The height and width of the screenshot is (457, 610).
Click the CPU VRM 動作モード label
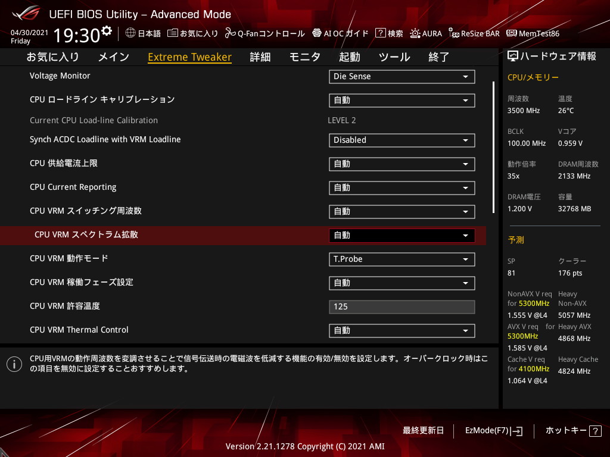pos(69,258)
